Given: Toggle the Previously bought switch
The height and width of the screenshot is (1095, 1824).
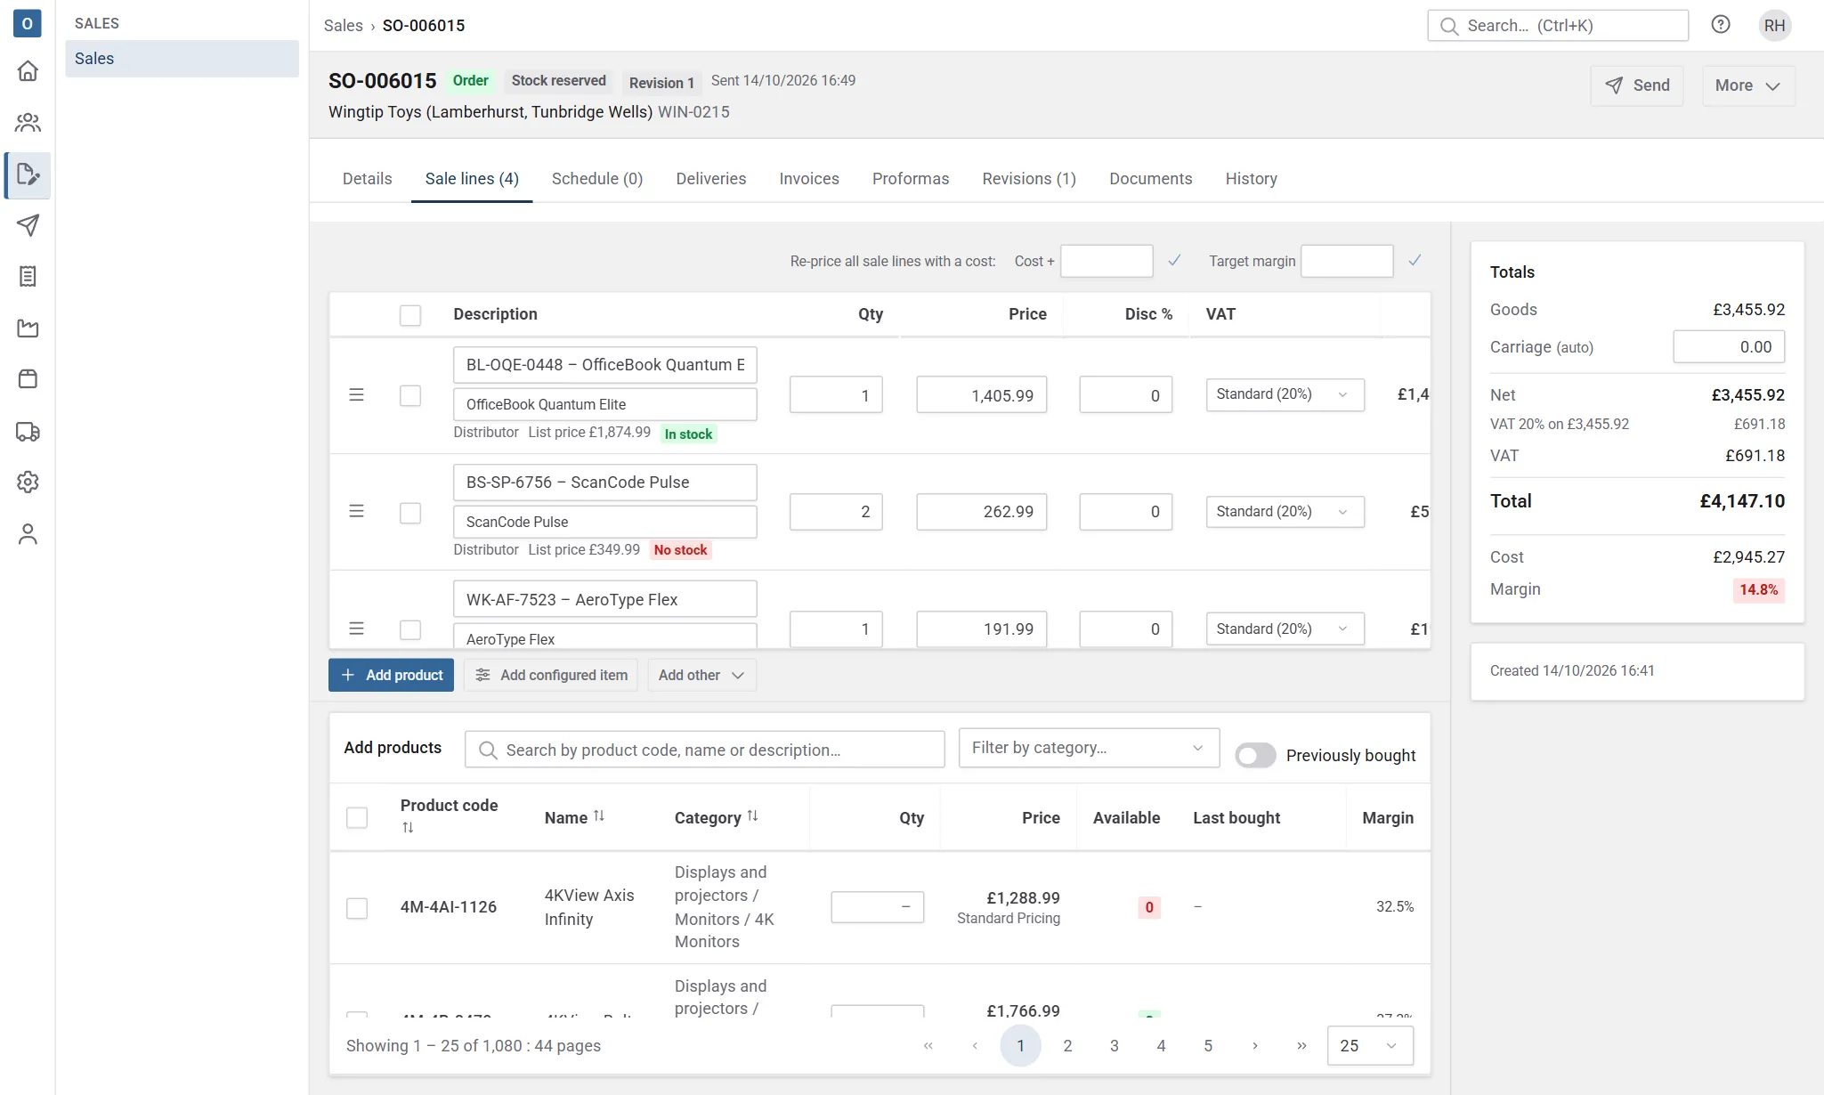Looking at the screenshot, I should click(1255, 756).
